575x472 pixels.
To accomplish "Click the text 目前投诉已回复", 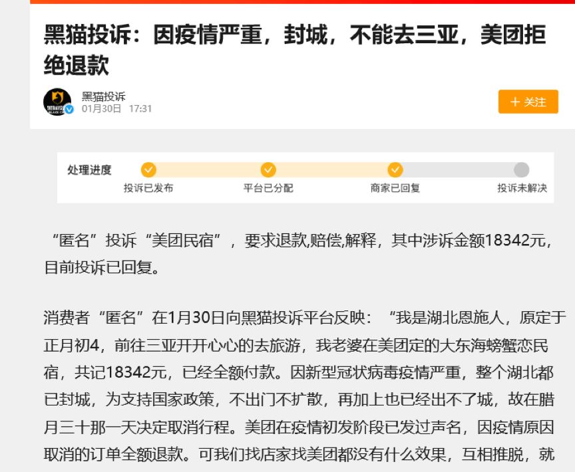I will [102, 267].
